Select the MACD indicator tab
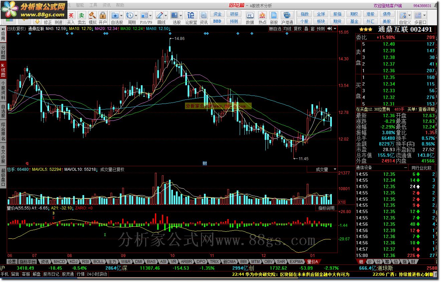 pos(59,262)
